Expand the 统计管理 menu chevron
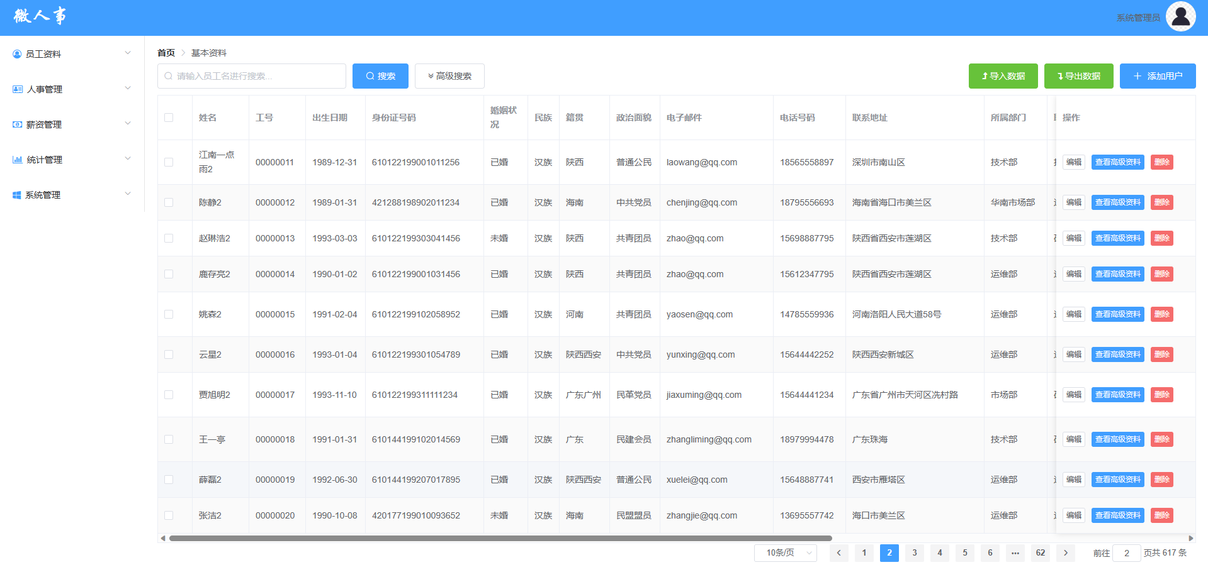This screenshot has height=582, width=1208. click(x=128, y=158)
